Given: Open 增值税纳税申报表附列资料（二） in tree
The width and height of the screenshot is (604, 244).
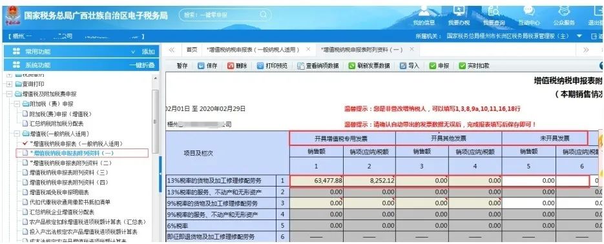Looking at the screenshot, I should click(70, 163).
